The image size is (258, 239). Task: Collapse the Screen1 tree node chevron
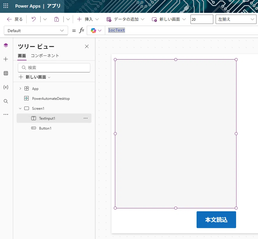pyautogui.click(x=20, y=109)
